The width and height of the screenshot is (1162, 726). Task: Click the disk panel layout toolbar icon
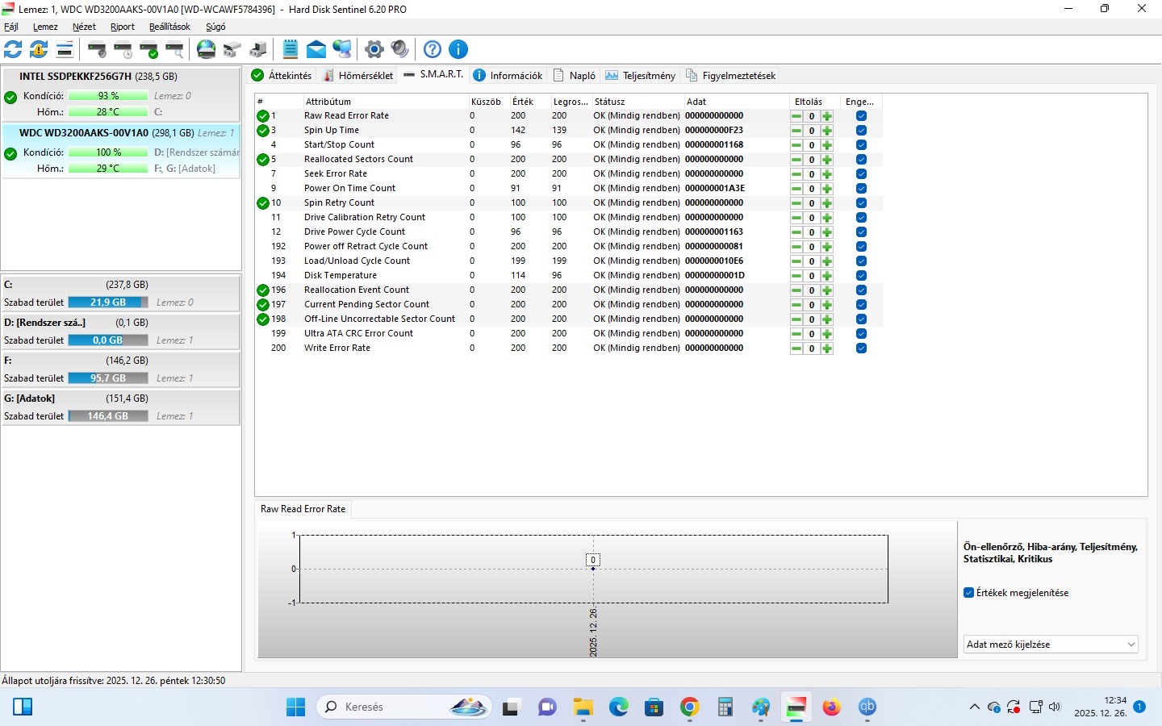[65, 49]
